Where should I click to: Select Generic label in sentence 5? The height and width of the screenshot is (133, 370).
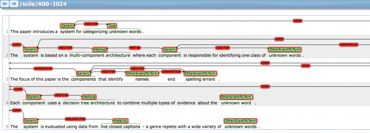(x=31, y=121)
